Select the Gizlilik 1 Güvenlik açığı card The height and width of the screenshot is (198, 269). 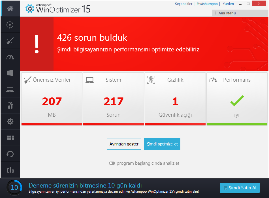(175, 99)
